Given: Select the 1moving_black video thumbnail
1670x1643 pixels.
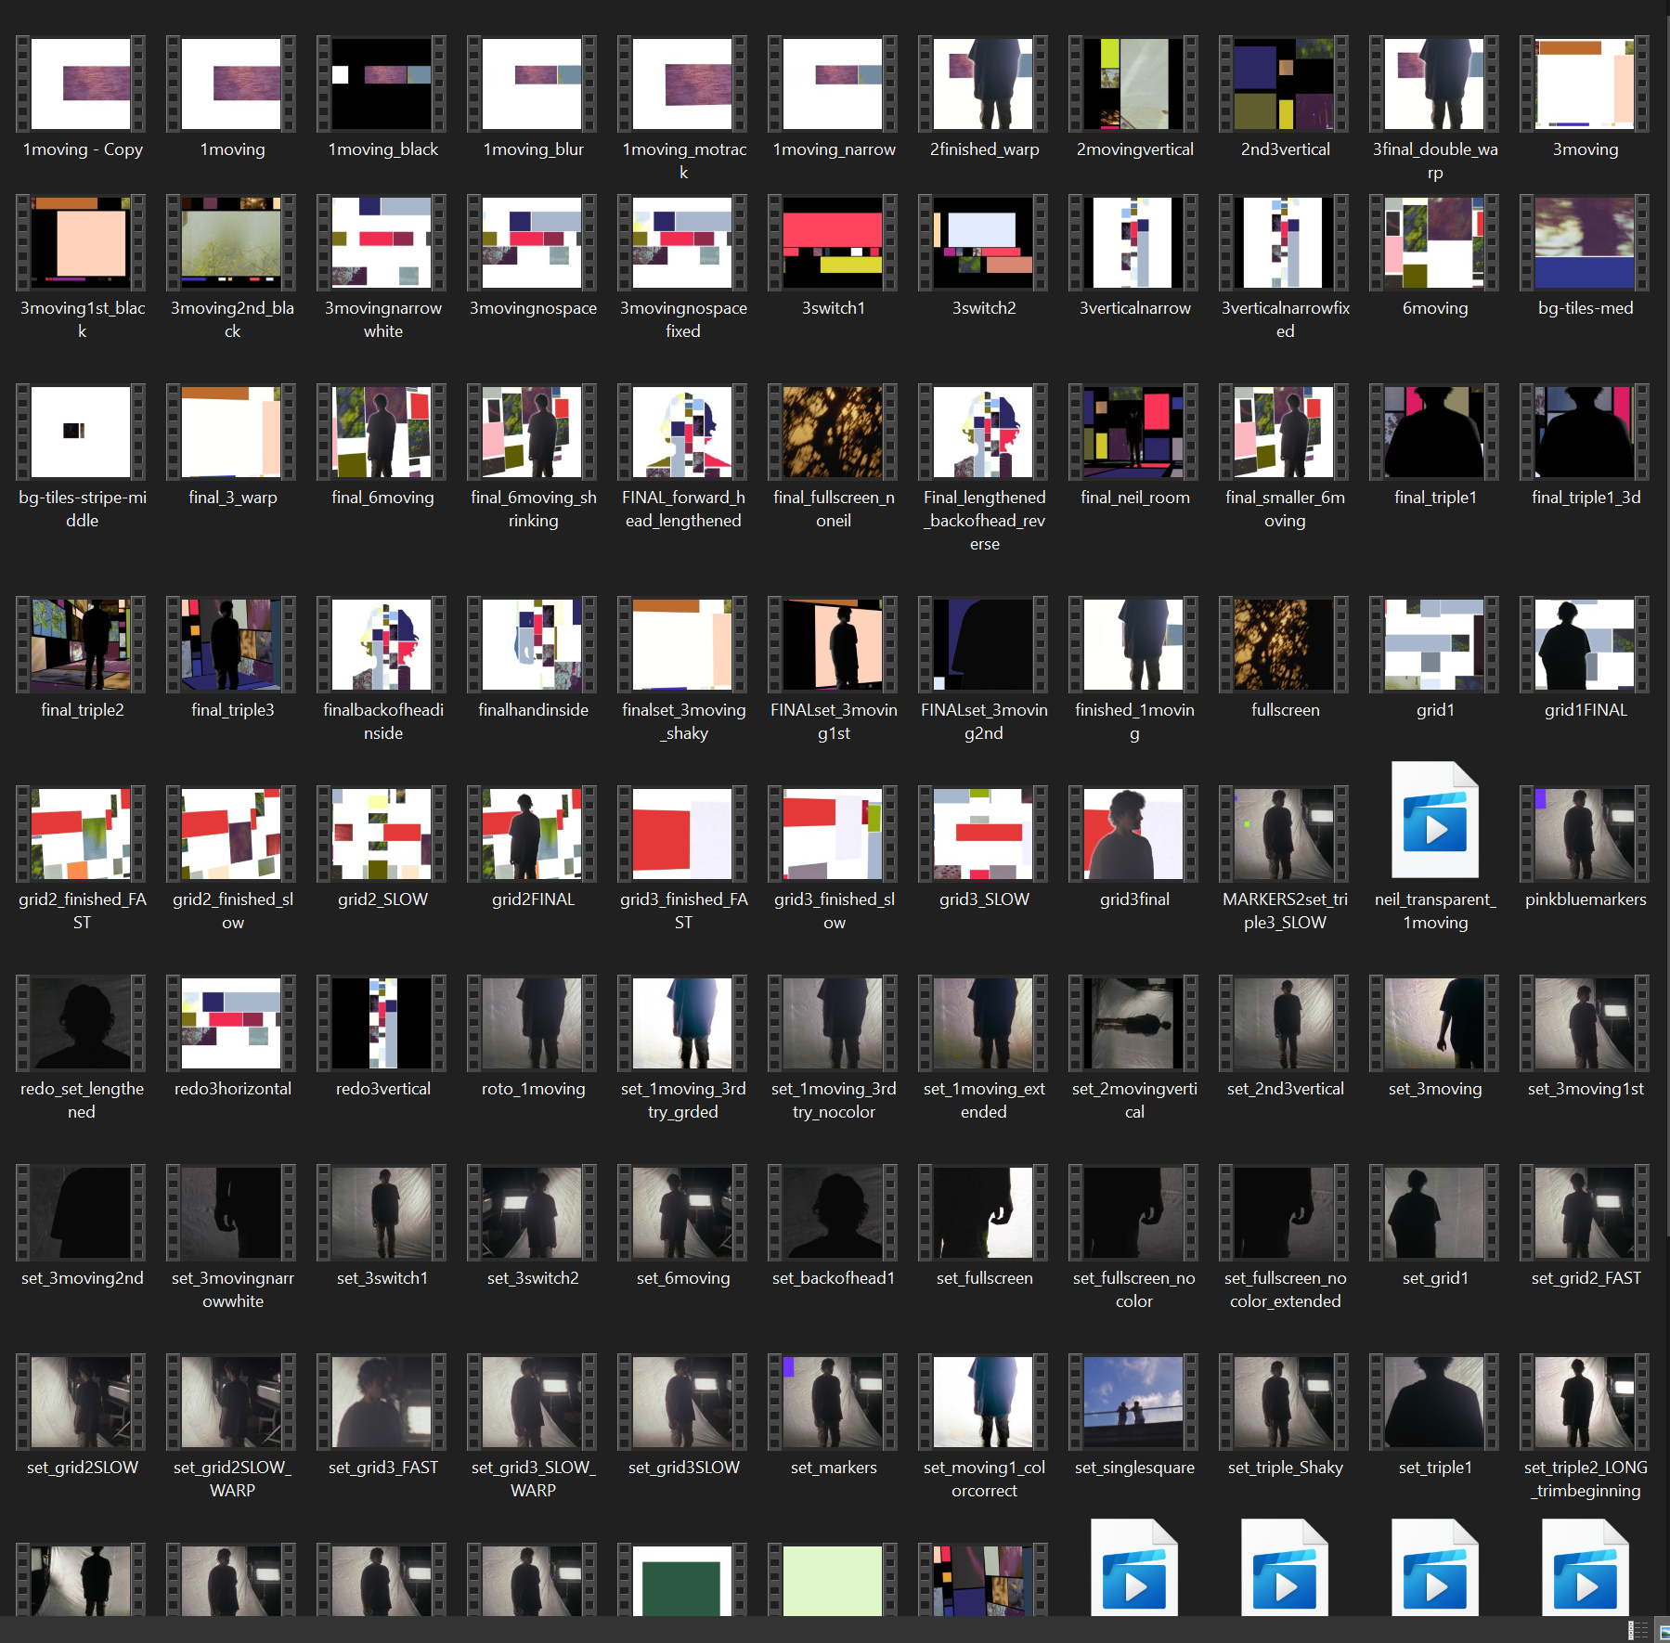Looking at the screenshot, I should click(382, 84).
